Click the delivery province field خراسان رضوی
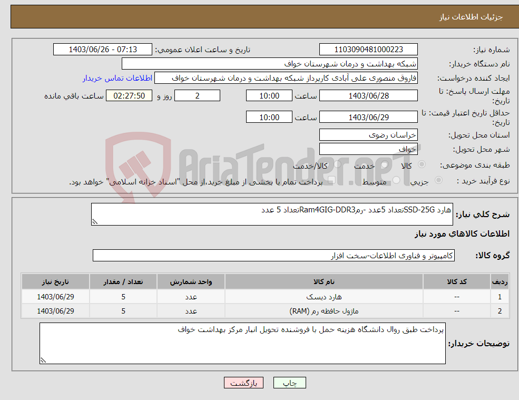 pyautogui.click(x=368, y=135)
